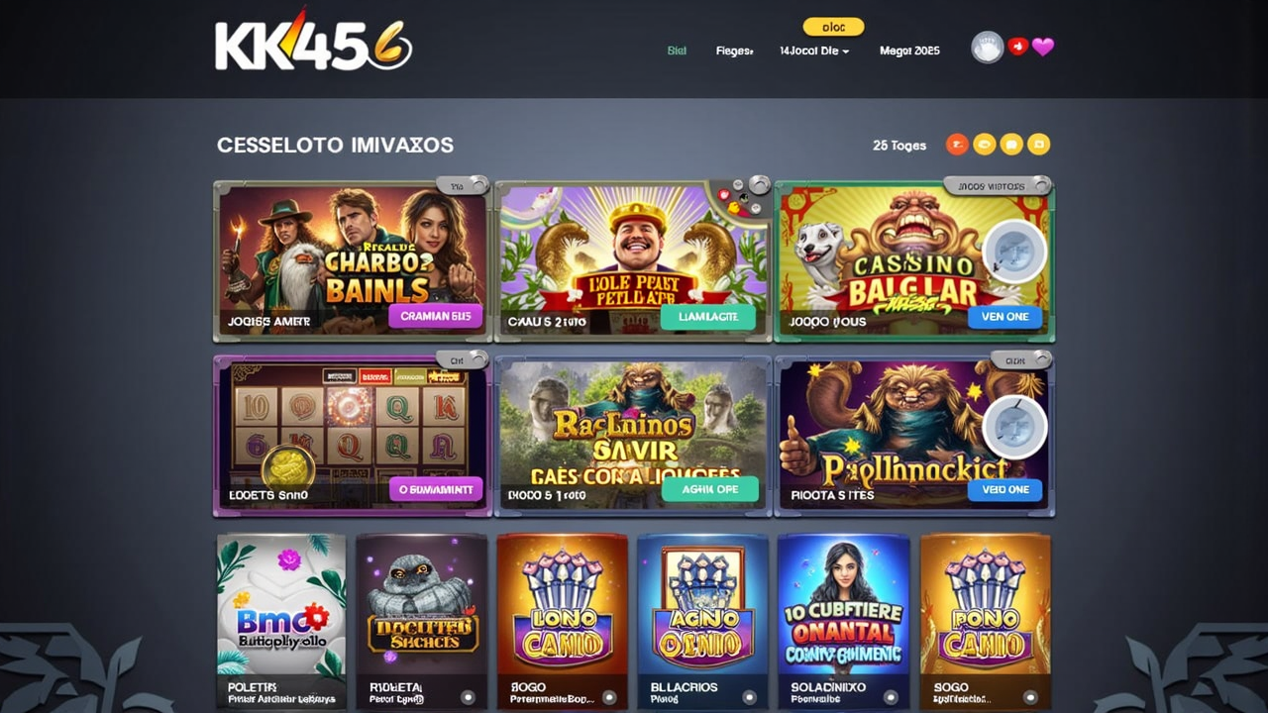This screenshot has height=713, width=1268.
Task: Open the 'Fleges' header menu item
Action: click(734, 51)
